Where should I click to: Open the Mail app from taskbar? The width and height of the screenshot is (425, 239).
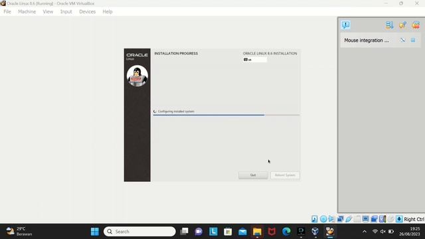click(242, 232)
